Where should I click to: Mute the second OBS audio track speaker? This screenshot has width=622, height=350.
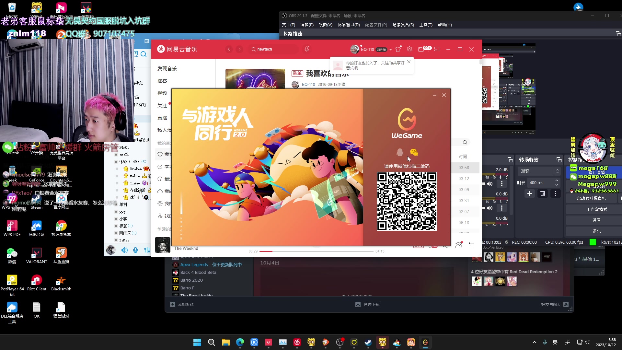coord(490,208)
